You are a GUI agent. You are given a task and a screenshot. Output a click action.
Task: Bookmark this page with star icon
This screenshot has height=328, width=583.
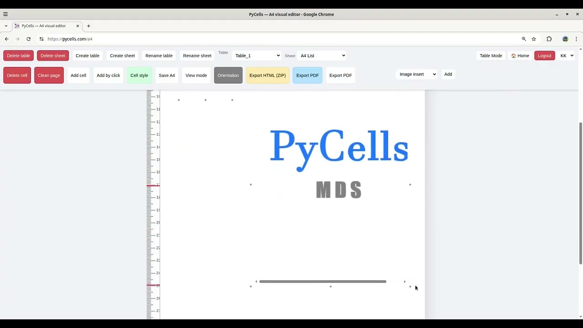pos(534,39)
